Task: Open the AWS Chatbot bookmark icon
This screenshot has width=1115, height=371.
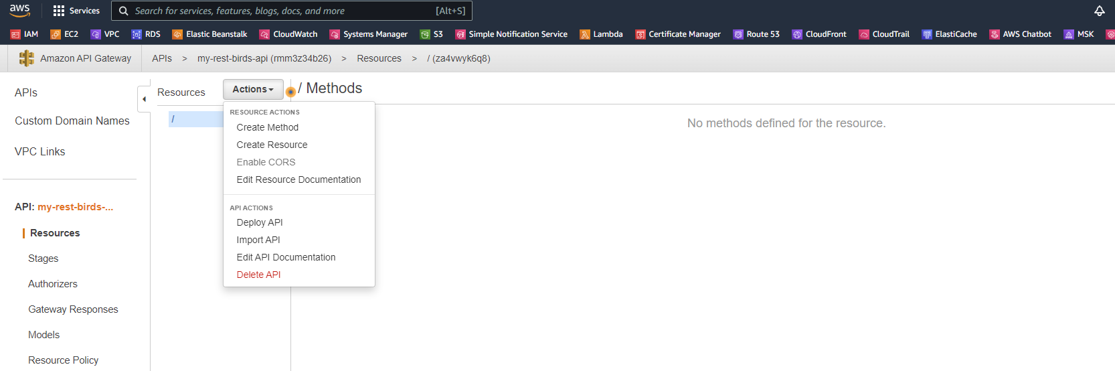Action: coord(995,34)
